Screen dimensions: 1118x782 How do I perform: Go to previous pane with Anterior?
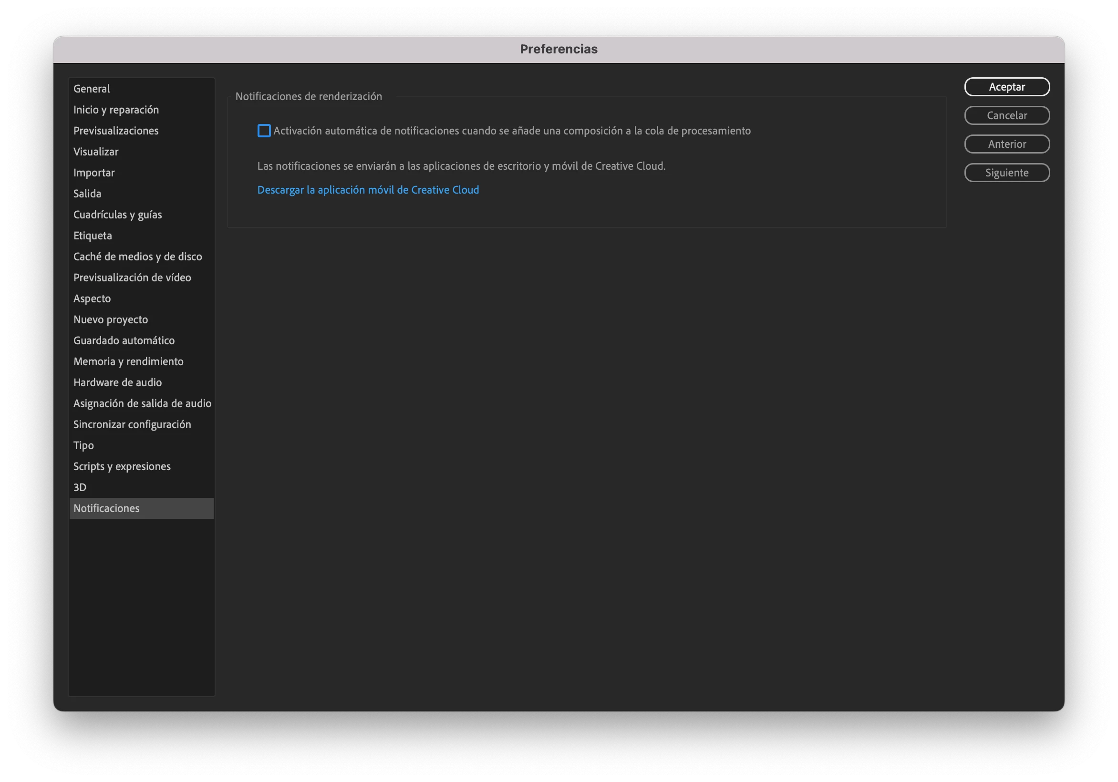pyautogui.click(x=1006, y=144)
